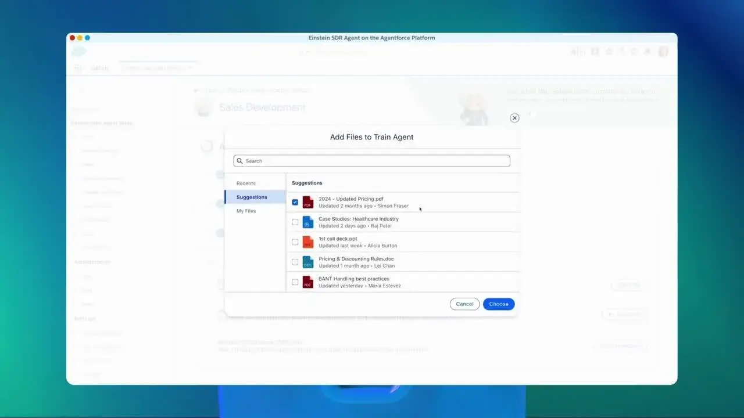Click the DOC icon for Pricing & Discounting Rules.doc
Viewport: 744px width, 418px height.
point(307,261)
